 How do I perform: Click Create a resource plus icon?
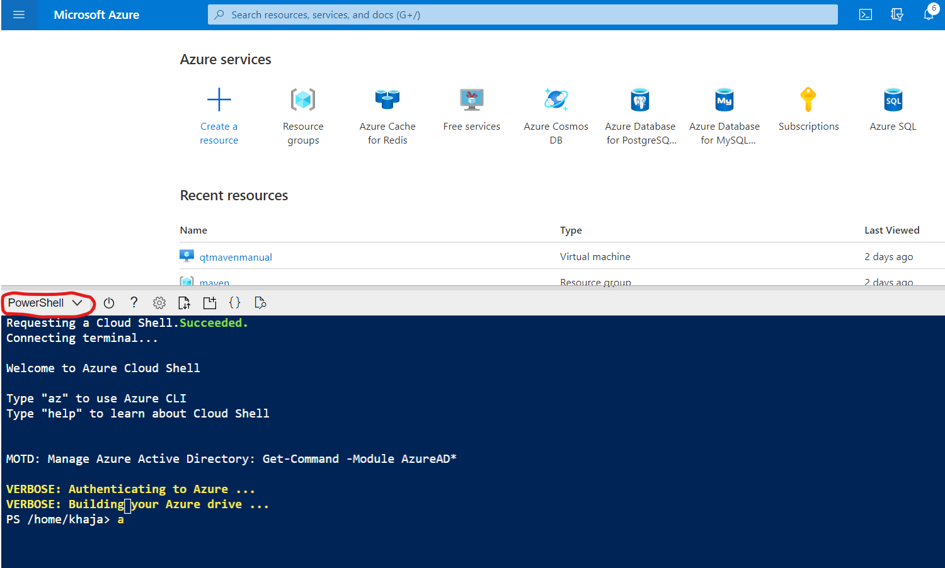pyautogui.click(x=219, y=99)
